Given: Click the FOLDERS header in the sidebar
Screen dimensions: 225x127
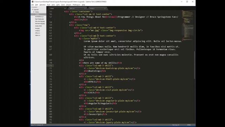Looking at the screenshot, I should pyautogui.click(x=34, y=7).
